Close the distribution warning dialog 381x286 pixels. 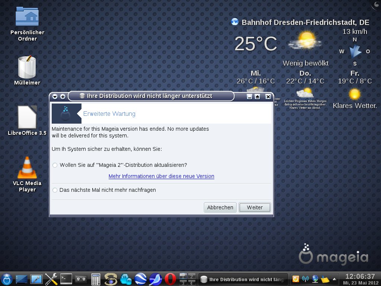point(268,96)
